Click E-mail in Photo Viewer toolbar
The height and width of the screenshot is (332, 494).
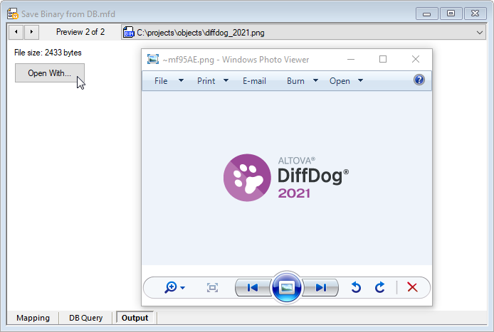pyautogui.click(x=254, y=81)
